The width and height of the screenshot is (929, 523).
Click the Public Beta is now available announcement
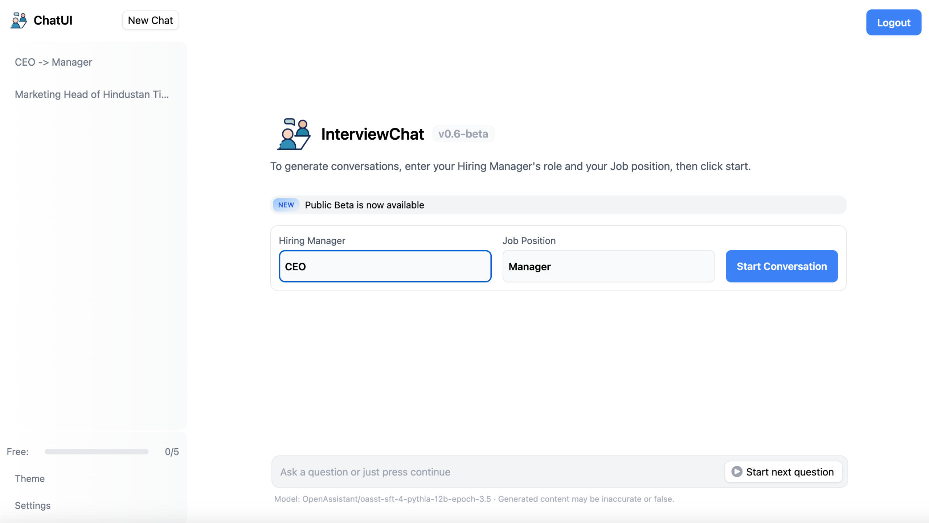coord(364,205)
